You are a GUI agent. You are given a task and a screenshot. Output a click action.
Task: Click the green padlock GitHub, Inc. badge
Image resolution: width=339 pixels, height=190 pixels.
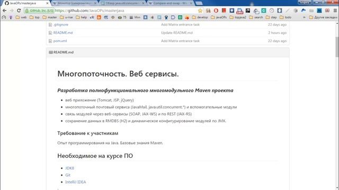coord(39,11)
